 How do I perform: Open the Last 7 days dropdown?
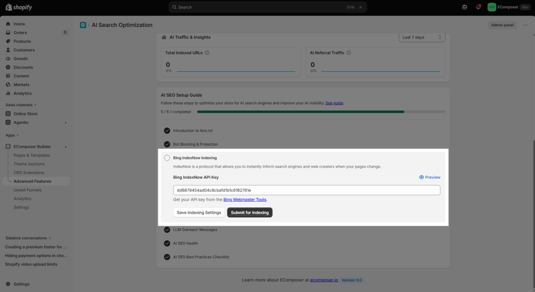click(x=422, y=37)
